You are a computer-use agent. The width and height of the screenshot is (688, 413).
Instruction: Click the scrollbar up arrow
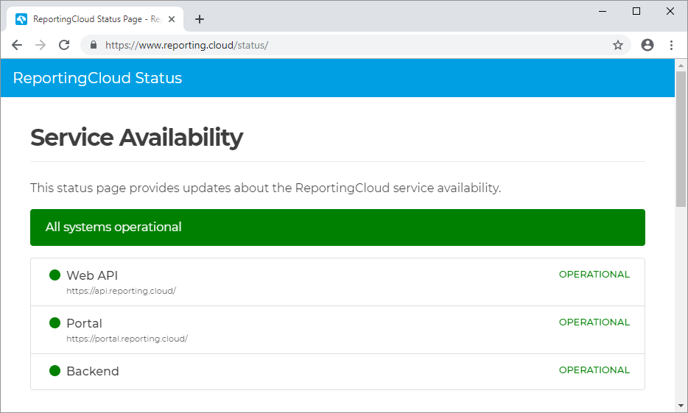(x=681, y=66)
